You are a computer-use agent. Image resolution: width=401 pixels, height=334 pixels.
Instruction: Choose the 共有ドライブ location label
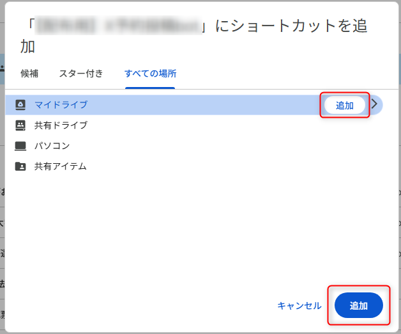(61, 125)
